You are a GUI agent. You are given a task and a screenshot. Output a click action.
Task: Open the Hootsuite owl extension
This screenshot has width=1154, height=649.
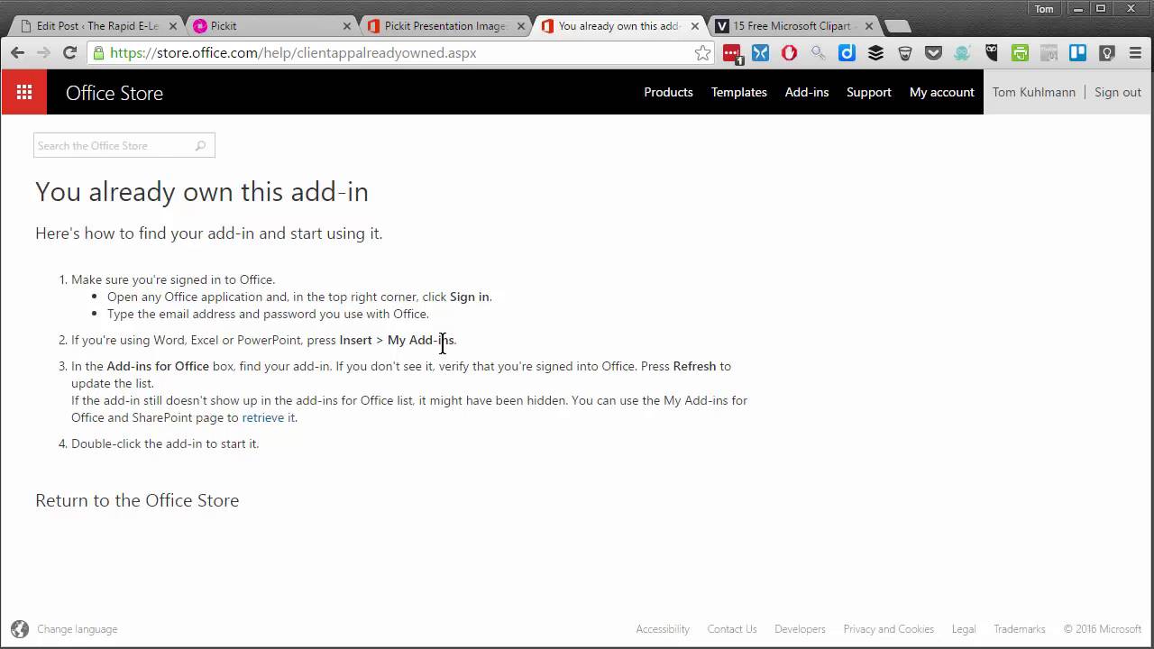[x=991, y=53]
